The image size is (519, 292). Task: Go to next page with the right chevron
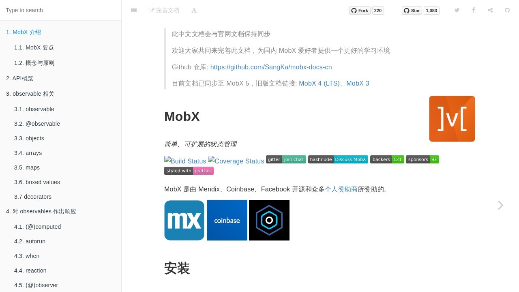500,205
